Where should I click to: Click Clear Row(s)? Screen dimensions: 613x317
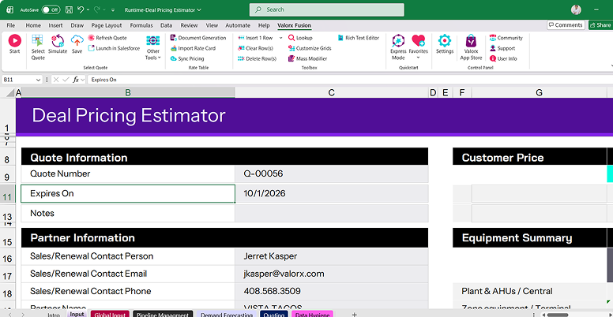coord(255,48)
